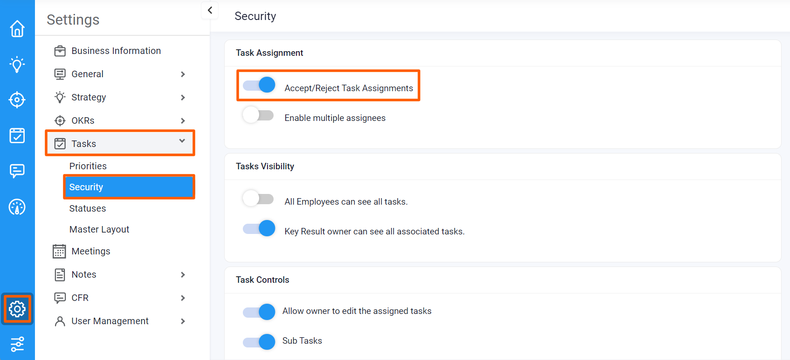Select the Priorities menu item
Screen dimensions: 790x360
coord(88,166)
